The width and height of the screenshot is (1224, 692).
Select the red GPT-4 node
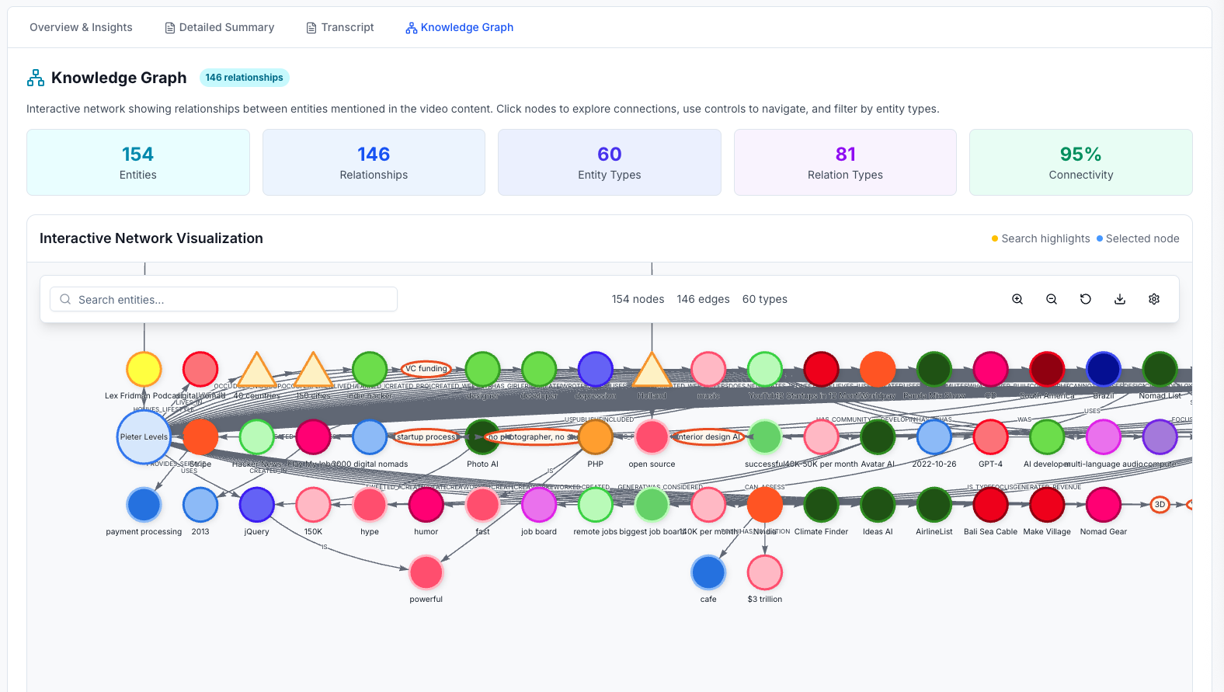[x=990, y=437]
